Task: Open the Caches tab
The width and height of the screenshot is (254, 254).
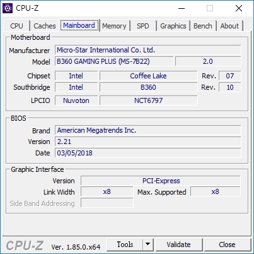Action: (x=45, y=26)
